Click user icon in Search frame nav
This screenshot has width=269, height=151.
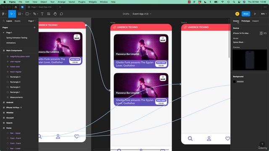209,138
